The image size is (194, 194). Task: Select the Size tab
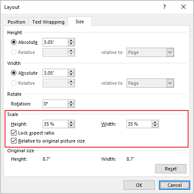[80, 22]
